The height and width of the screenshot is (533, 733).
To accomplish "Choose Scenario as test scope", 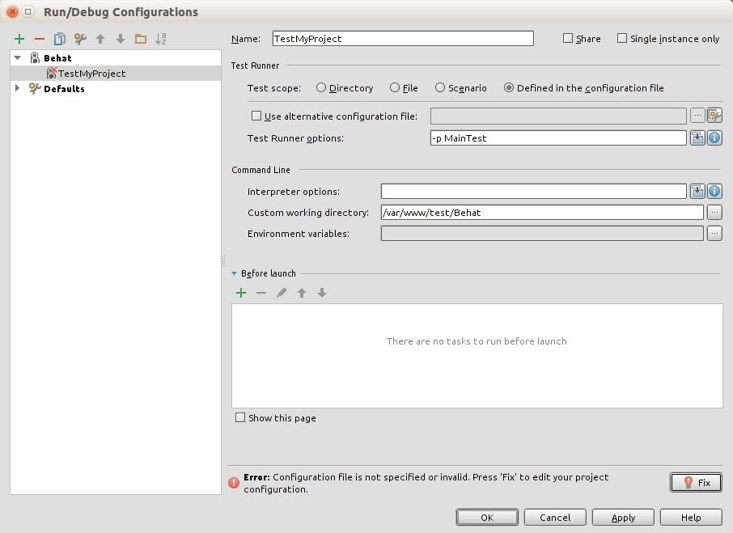I will pyautogui.click(x=440, y=88).
